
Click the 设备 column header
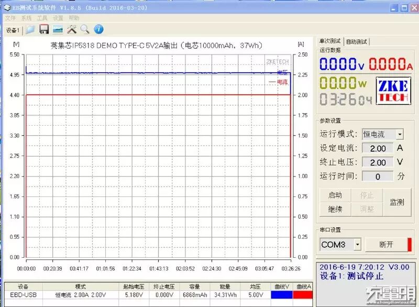click(23, 287)
